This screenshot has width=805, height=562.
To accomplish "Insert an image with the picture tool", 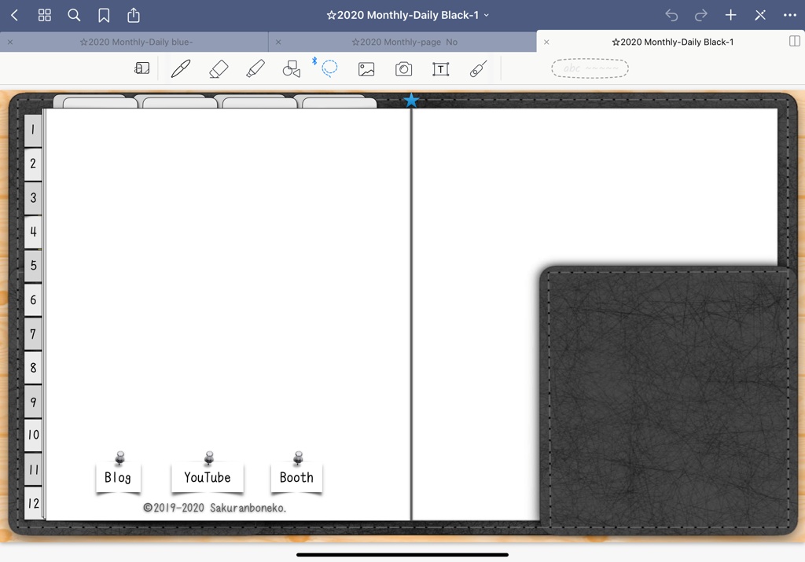I will 366,69.
